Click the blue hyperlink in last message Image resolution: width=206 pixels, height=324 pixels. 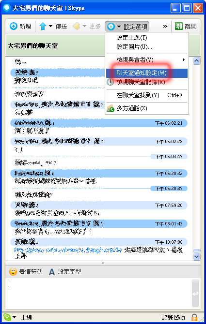[x=68, y=250]
